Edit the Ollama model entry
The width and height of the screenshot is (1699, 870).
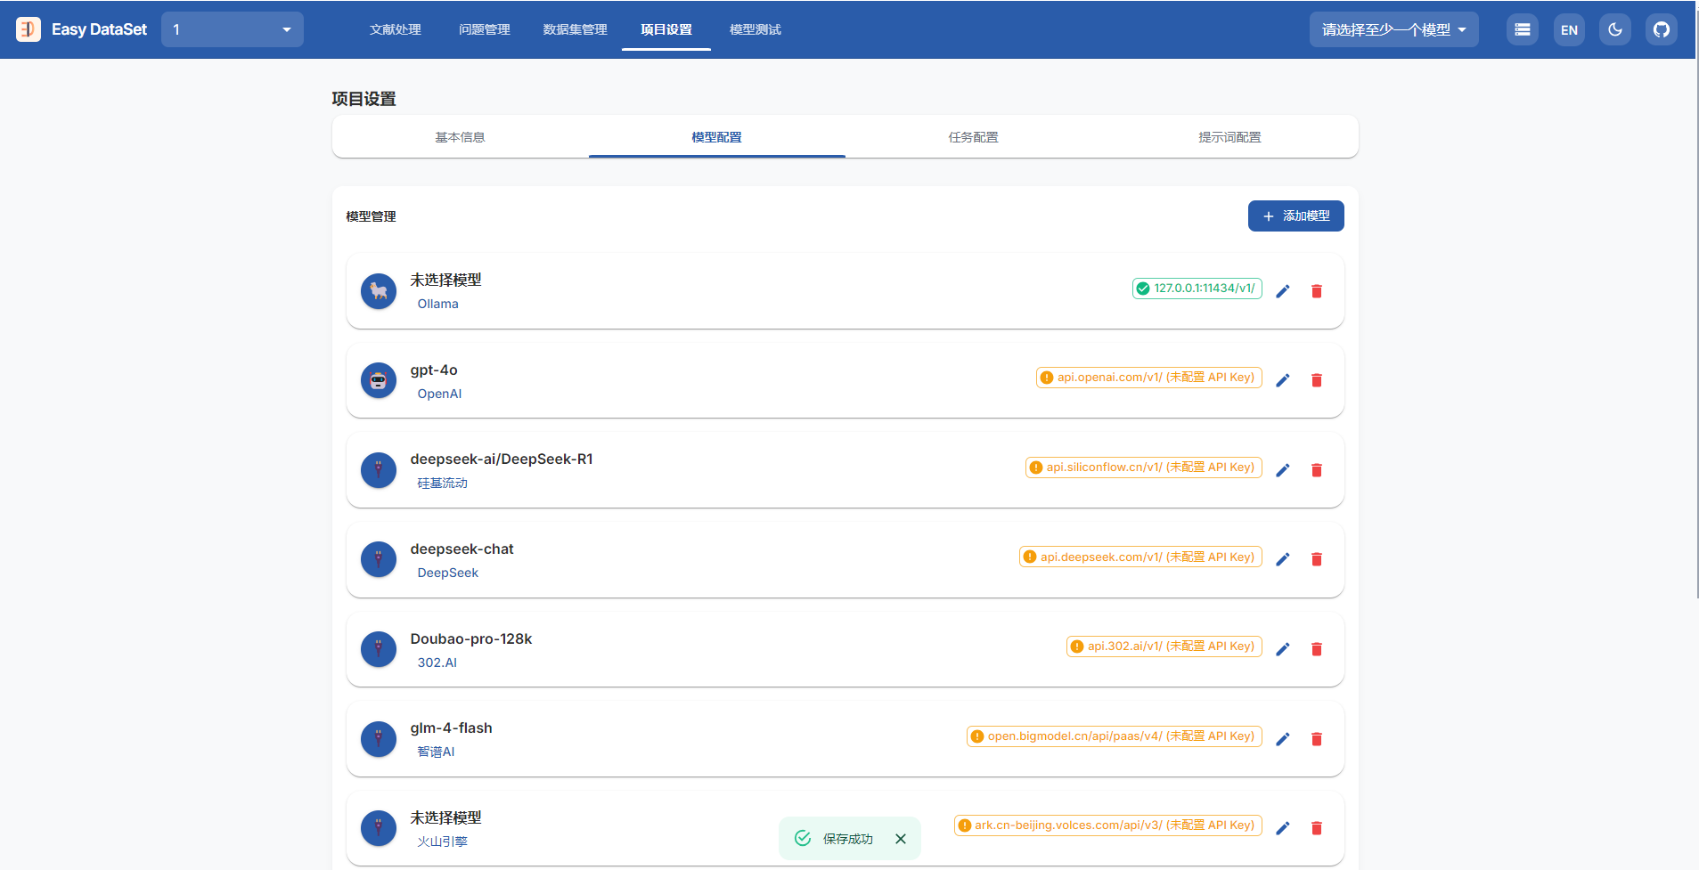coord(1283,291)
